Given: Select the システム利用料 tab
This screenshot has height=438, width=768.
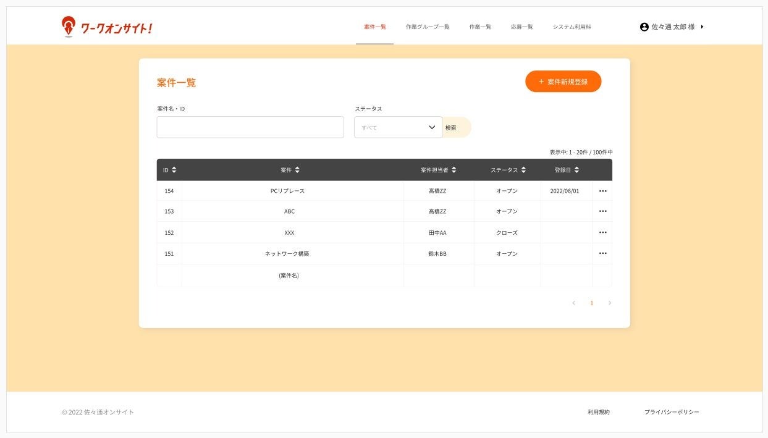Looking at the screenshot, I should coord(572,27).
